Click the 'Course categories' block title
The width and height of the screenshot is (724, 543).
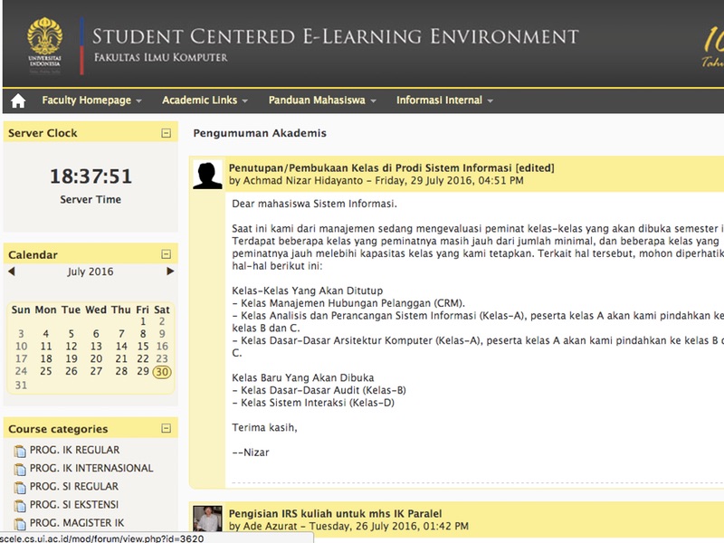[58, 429]
